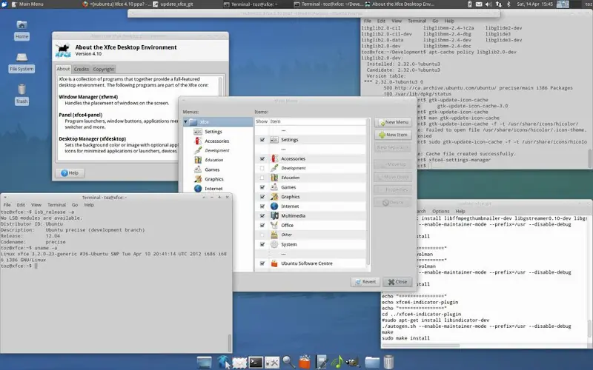Open the folder icon in the dock
The width and height of the screenshot is (593, 370).
coord(372,363)
